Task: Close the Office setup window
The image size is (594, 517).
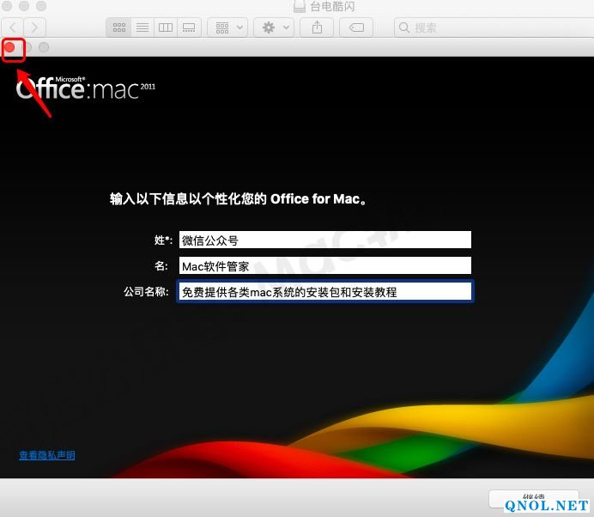Action: (x=11, y=47)
